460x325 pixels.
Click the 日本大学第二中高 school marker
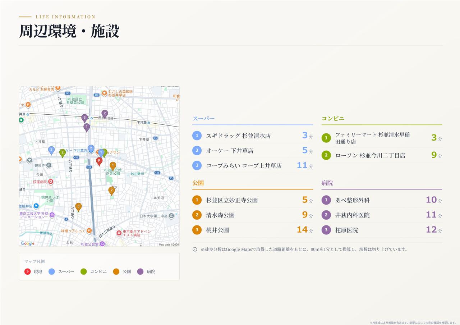(171, 216)
